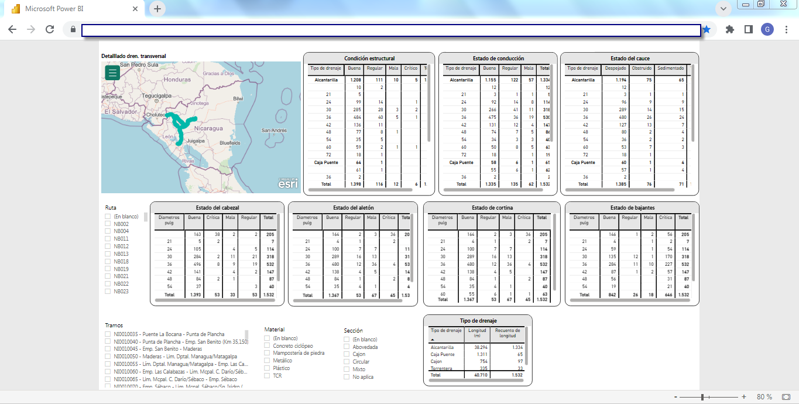
Task: Enable the Concreto ciclópeo material checkbox
Action: [x=268, y=345]
